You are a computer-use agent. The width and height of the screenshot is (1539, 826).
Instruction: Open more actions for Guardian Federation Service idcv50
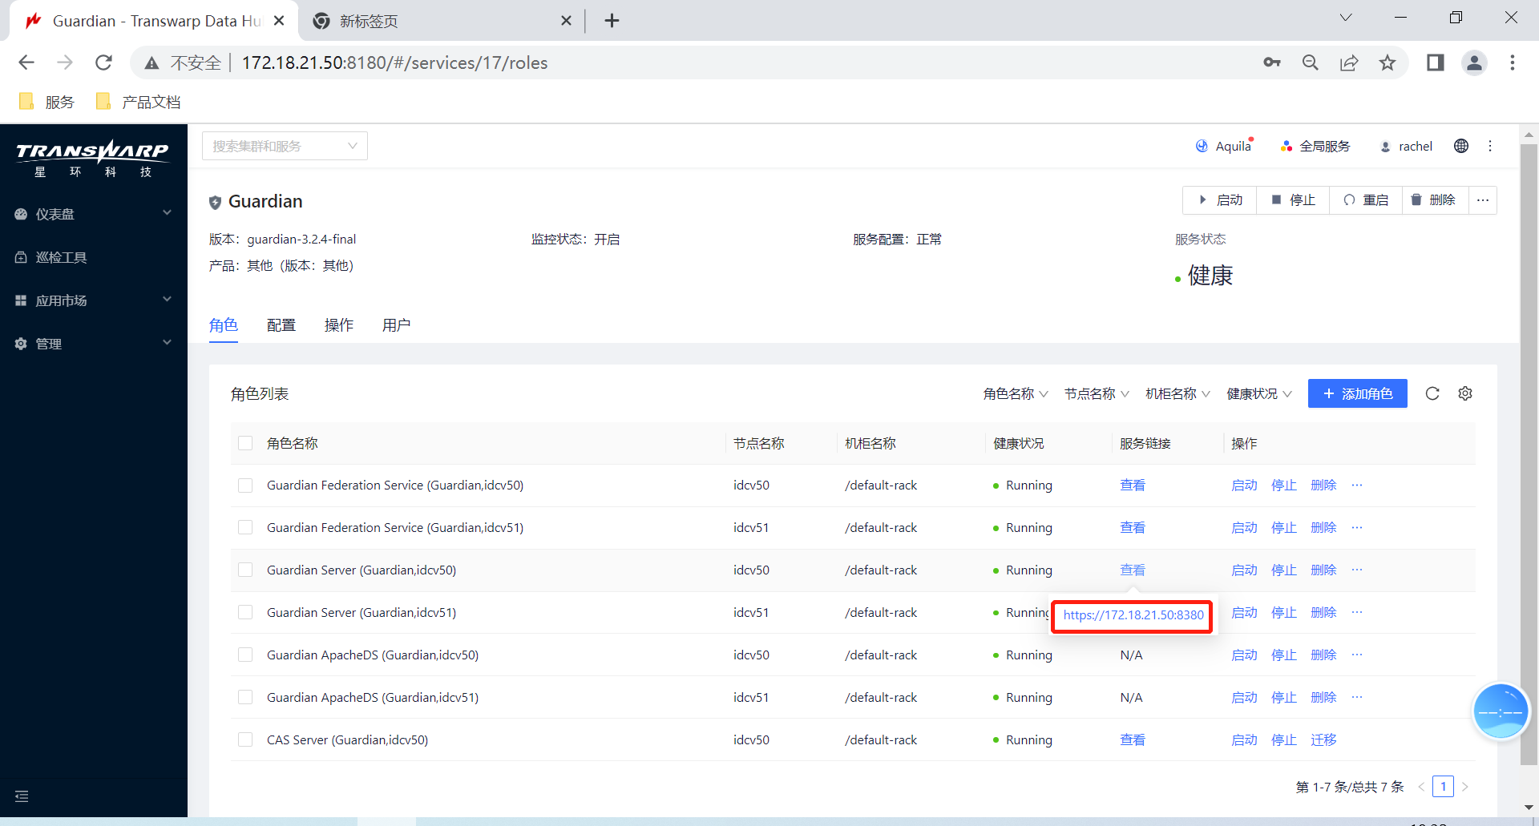1357,486
